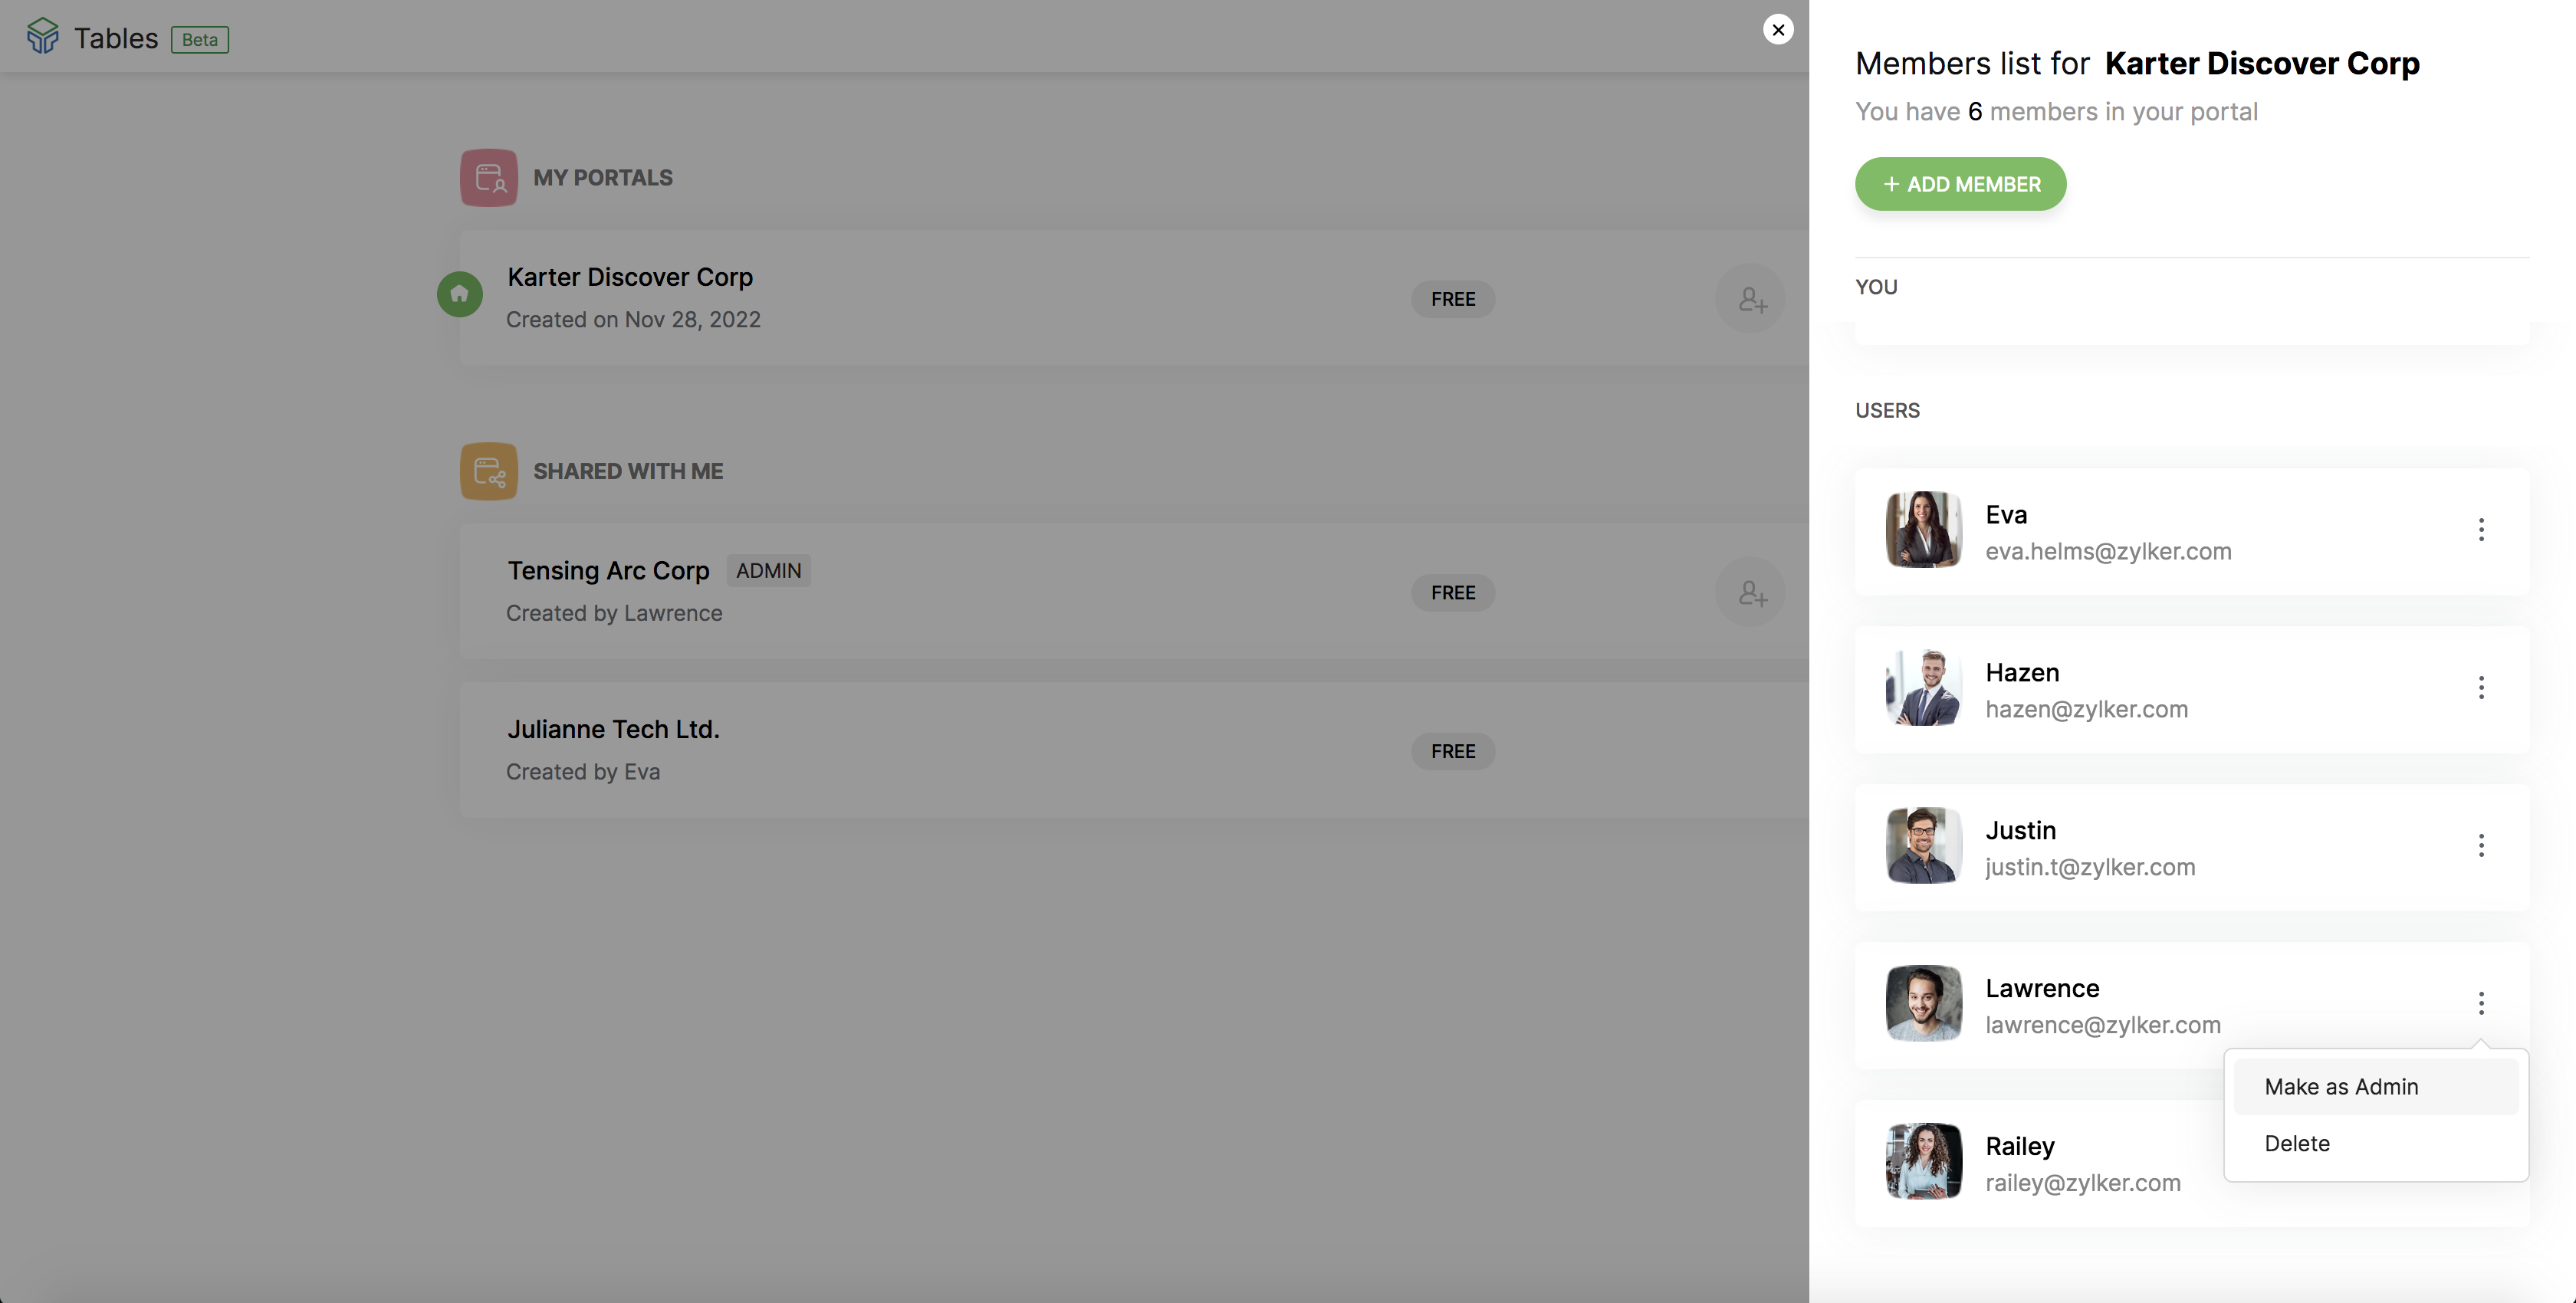Toggle the options menu for Lawrence

[x=2481, y=1003]
